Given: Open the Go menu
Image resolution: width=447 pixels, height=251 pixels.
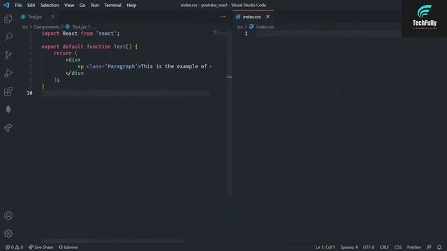Looking at the screenshot, I should [x=82, y=5].
